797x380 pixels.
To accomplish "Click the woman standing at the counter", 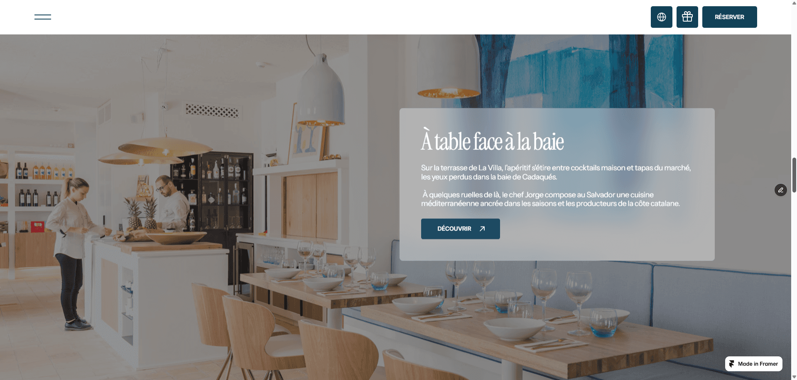I will click(73, 253).
